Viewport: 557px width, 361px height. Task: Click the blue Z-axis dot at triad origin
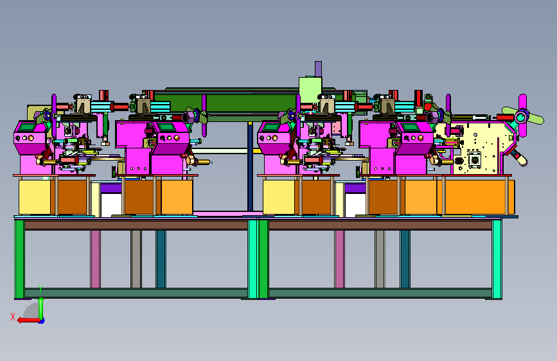42,321
